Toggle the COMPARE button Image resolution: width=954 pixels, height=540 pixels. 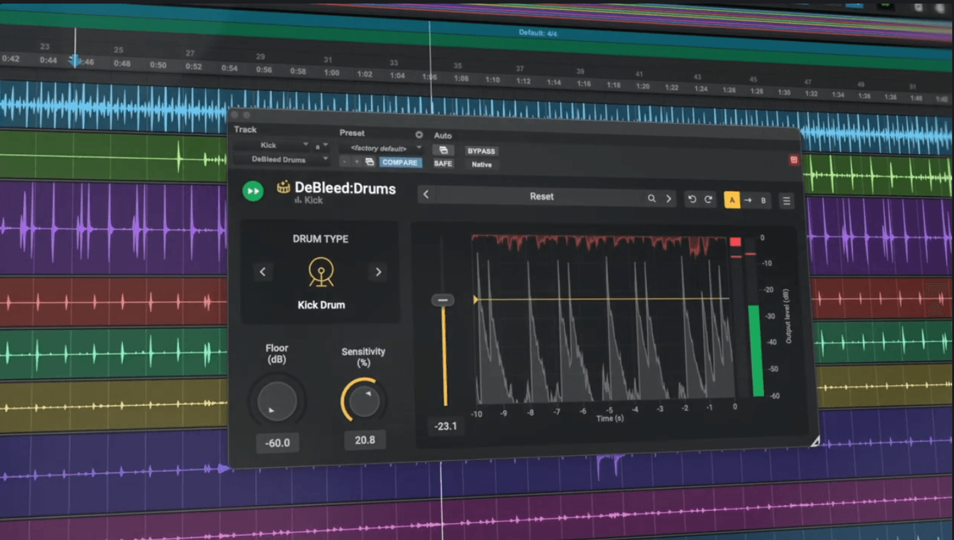tap(400, 162)
